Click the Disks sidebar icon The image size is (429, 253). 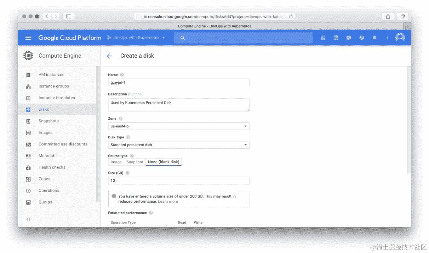pos(28,110)
